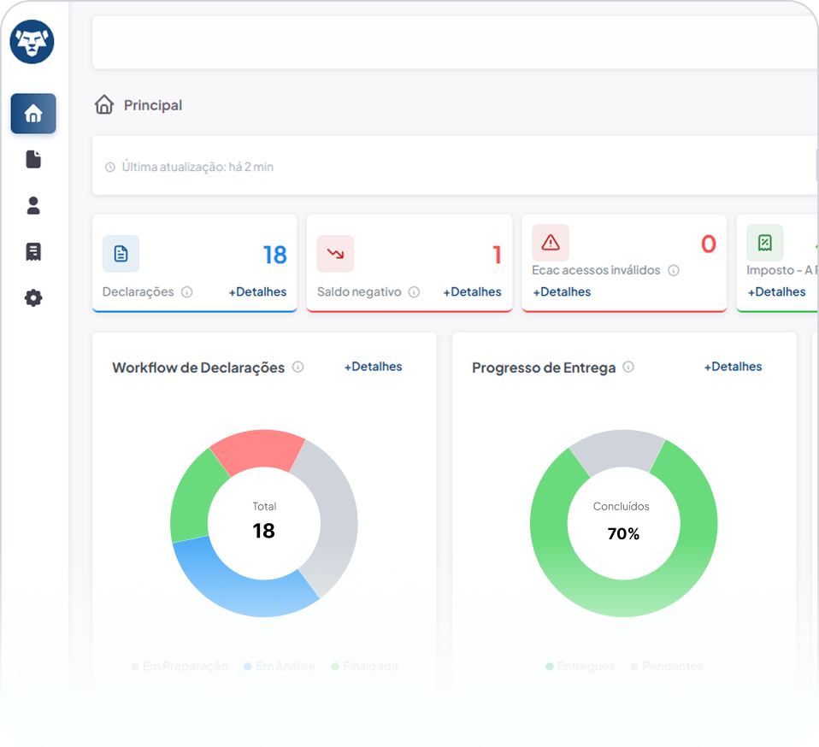Open the receipts icon in the sidebar

coord(33,252)
